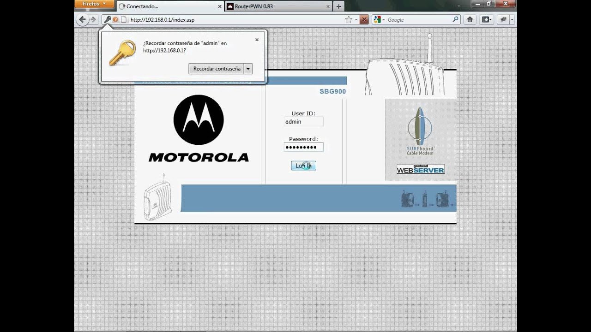The width and height of the screenshot is (591, 332).
Task: Click the Password input field
Action: (303, 147)
